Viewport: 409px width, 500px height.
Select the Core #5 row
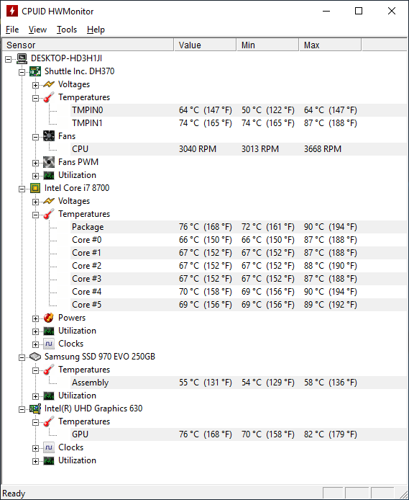[239, 305]
